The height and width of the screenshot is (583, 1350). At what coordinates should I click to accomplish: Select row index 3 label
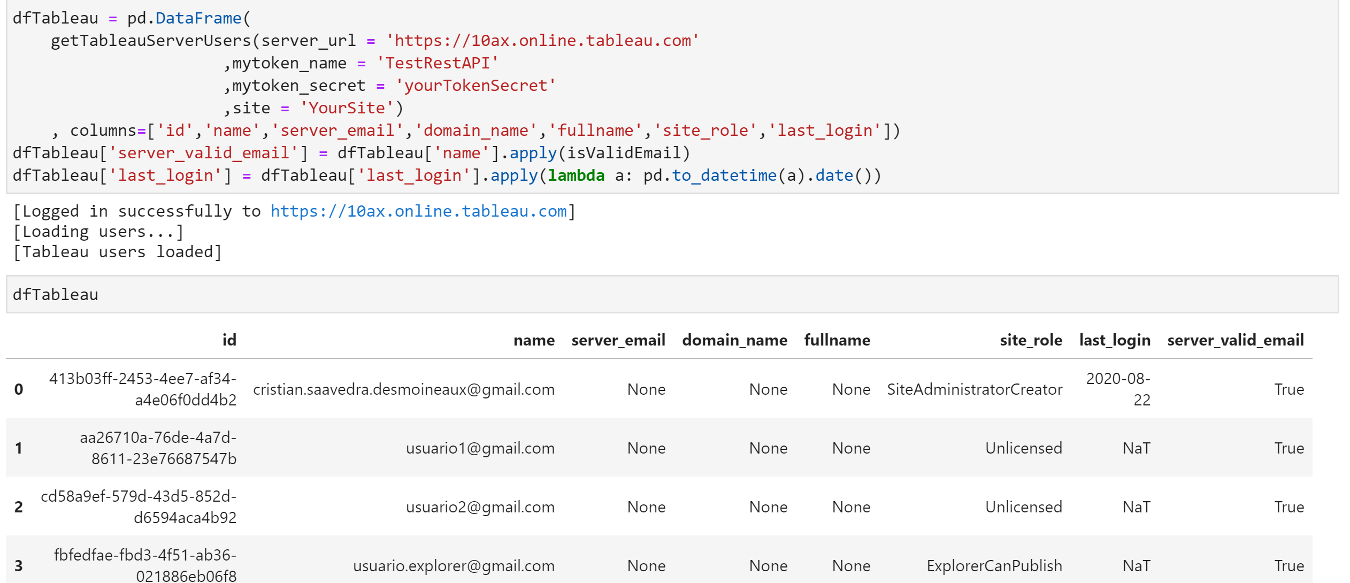coord(19,566)
